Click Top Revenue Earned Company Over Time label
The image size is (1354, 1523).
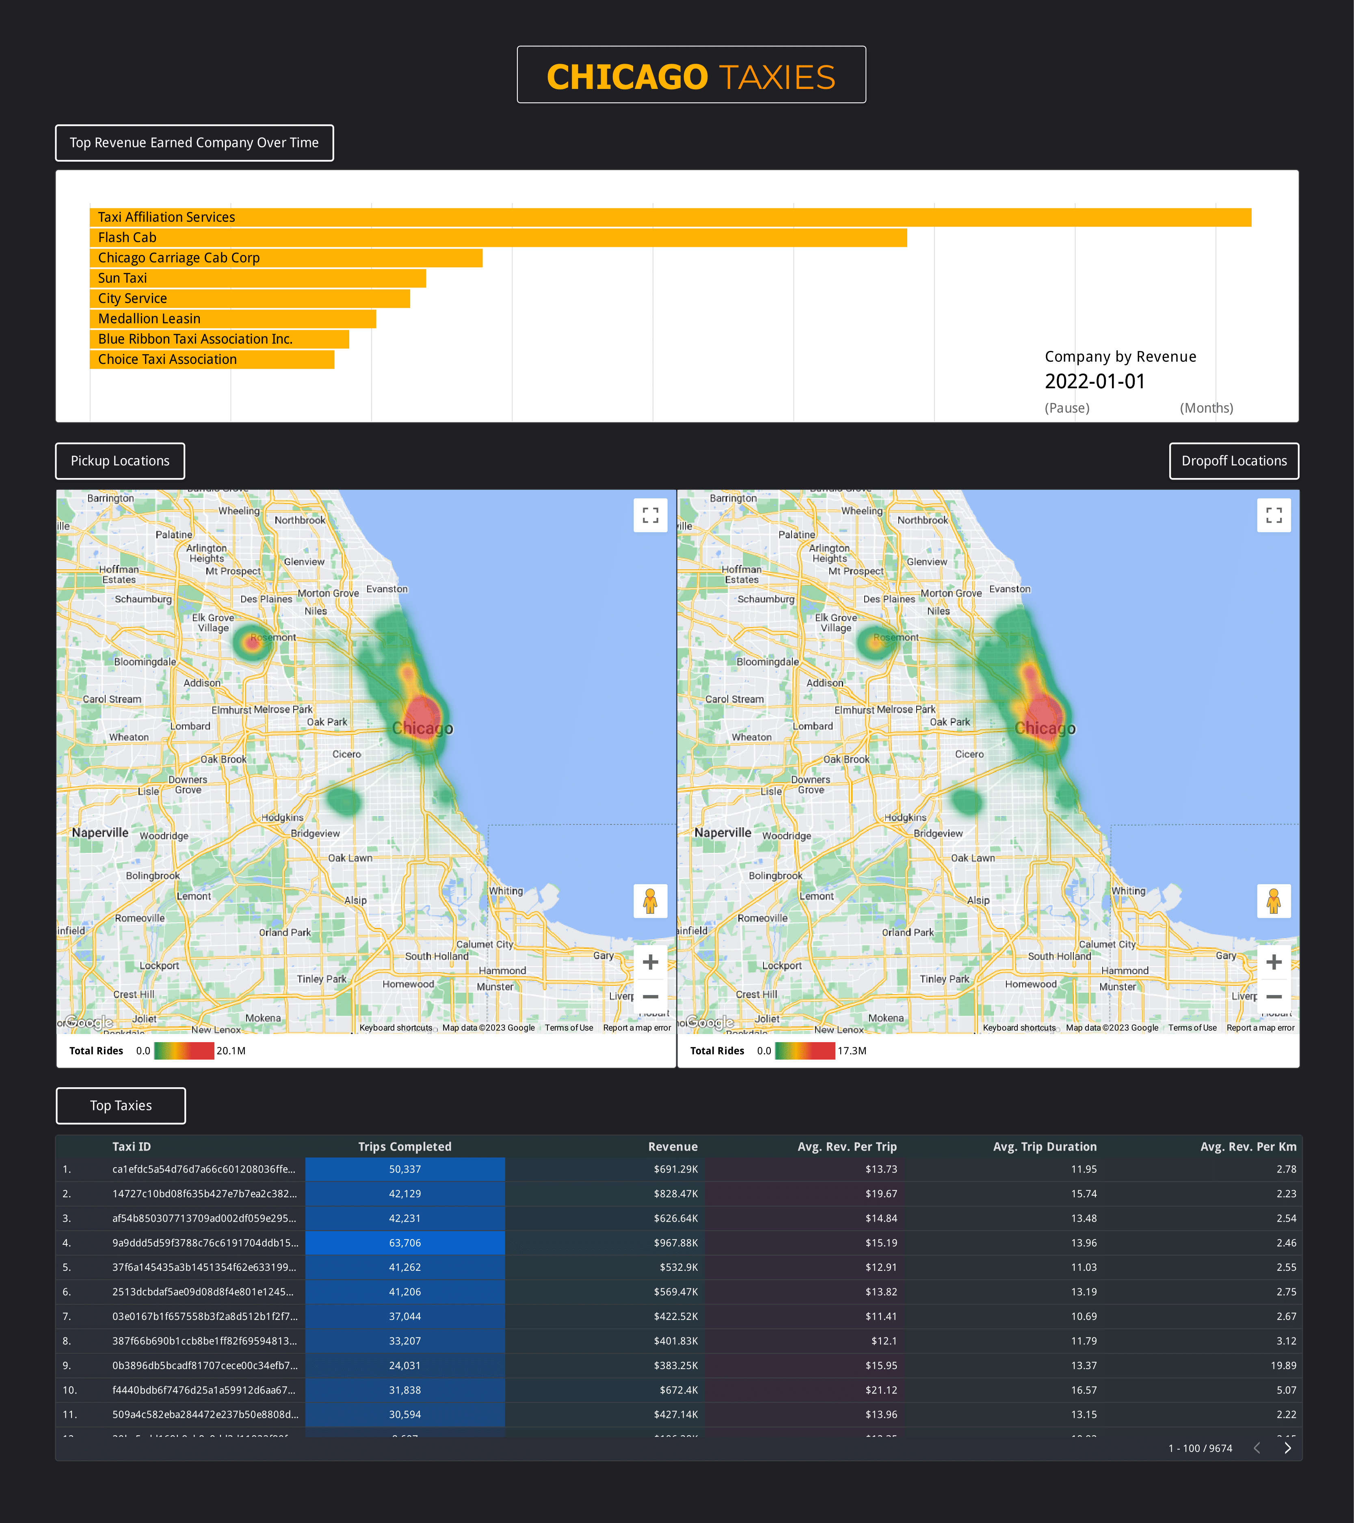pyautogui.click(x=195, y=142)
